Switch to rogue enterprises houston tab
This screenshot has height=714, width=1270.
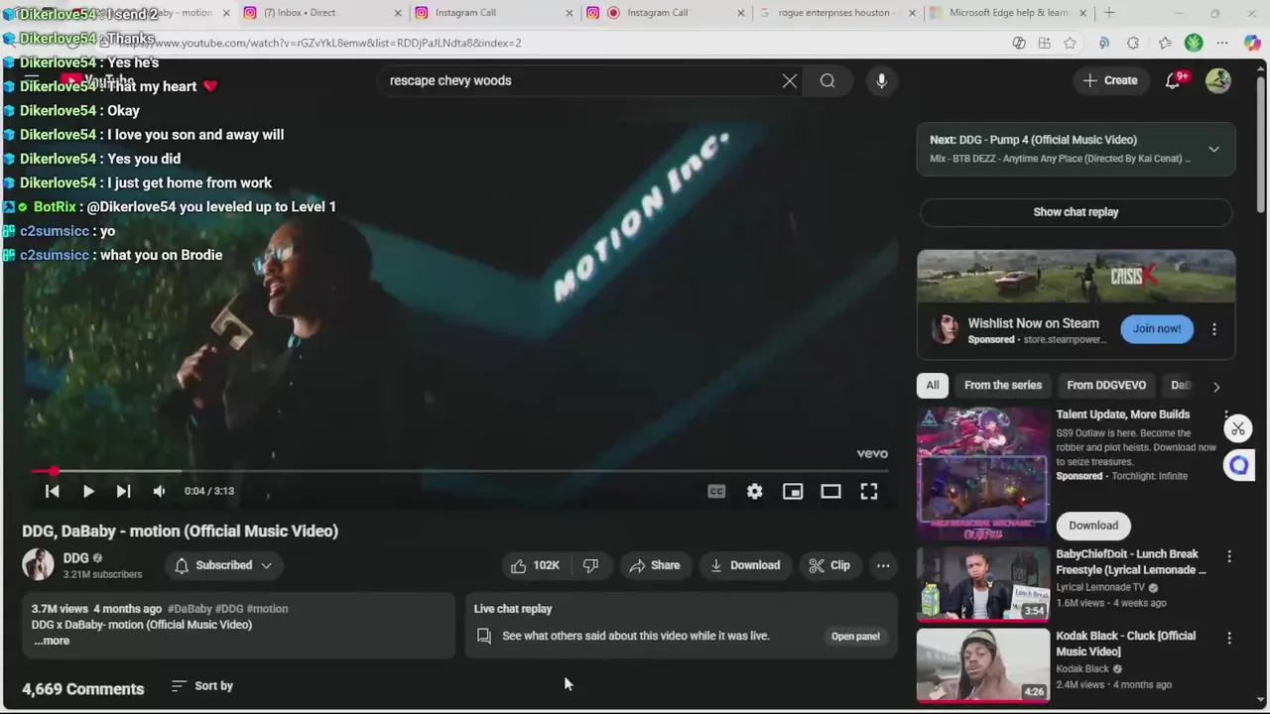click(837, 13)
